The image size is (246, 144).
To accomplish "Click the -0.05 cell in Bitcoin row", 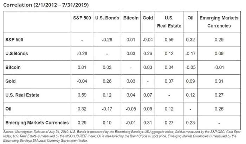I will [190, 68].
